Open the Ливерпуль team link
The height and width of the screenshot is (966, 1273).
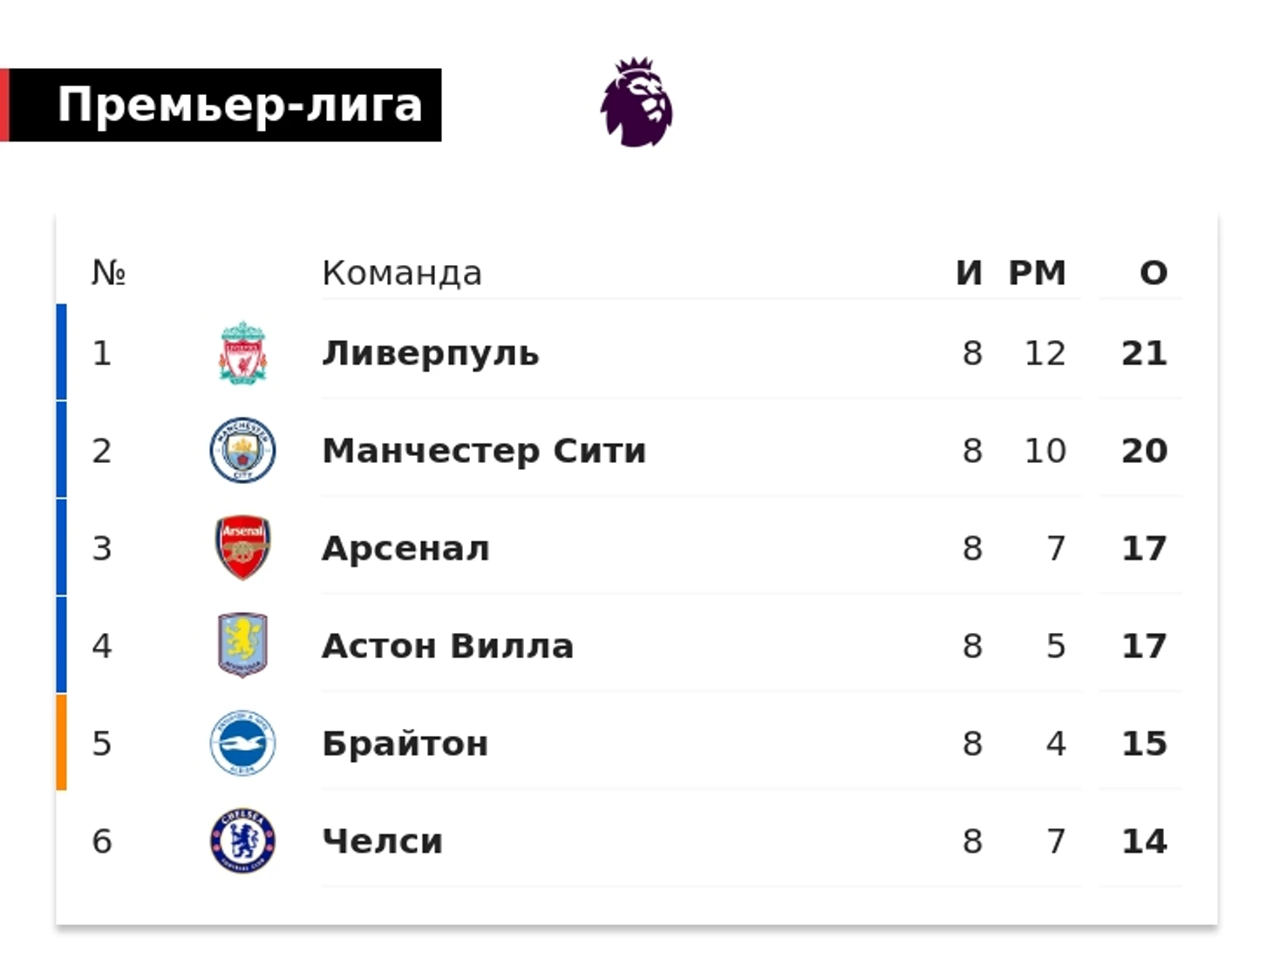[431, 354]
